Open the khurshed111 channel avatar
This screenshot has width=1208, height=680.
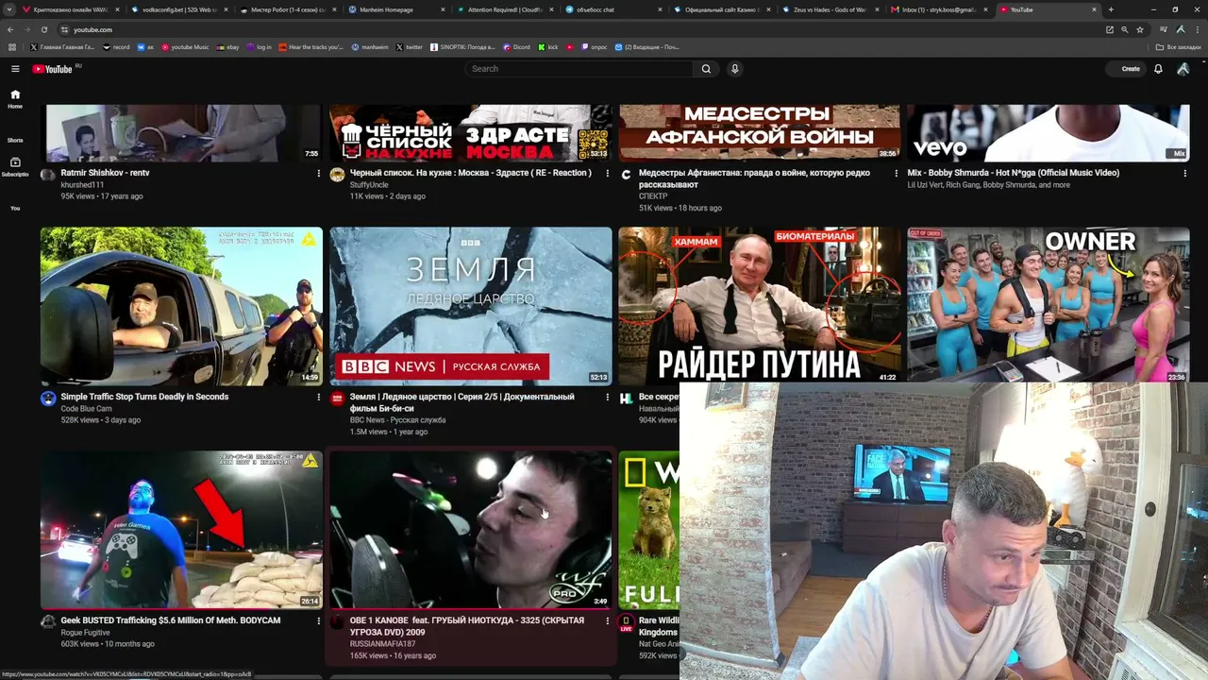click(48, 175)
